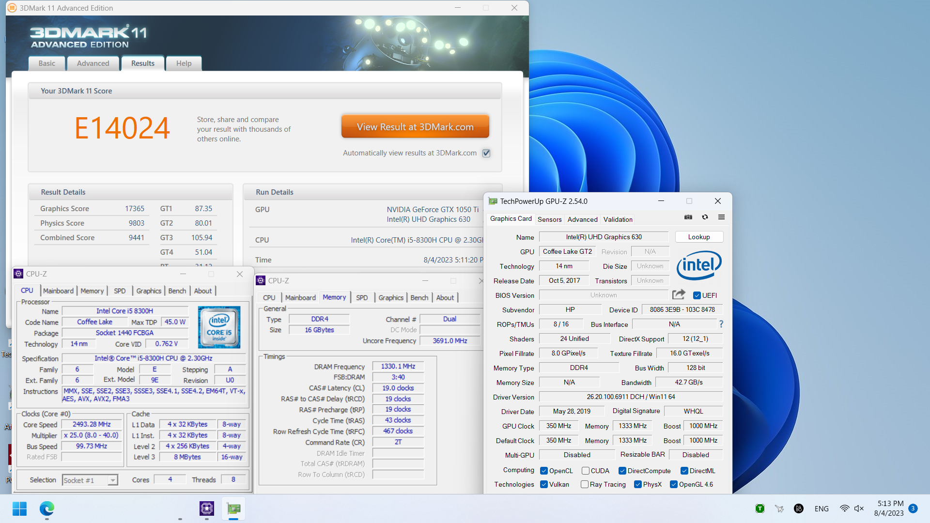Click the Intel Core i5 badge in CPU-Z
Screen dimensions: 930x523
[x=219, y=327]
